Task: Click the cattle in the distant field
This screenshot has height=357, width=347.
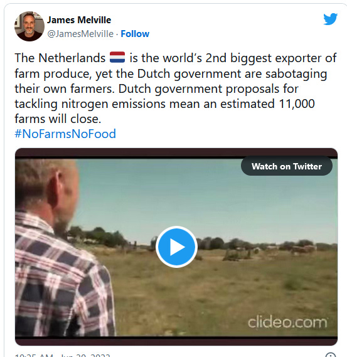Action: point(303,249)
